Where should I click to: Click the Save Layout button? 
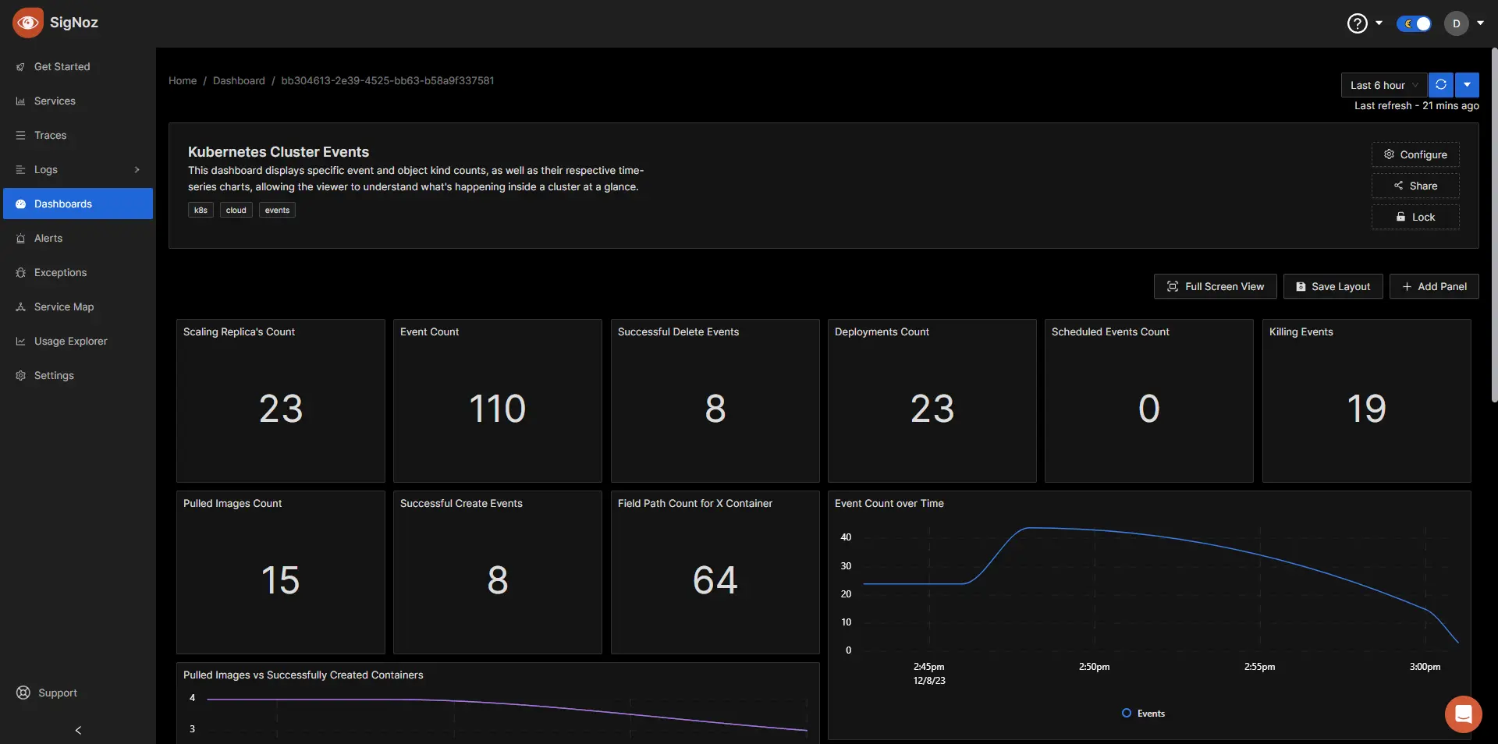pos(1333,286)
